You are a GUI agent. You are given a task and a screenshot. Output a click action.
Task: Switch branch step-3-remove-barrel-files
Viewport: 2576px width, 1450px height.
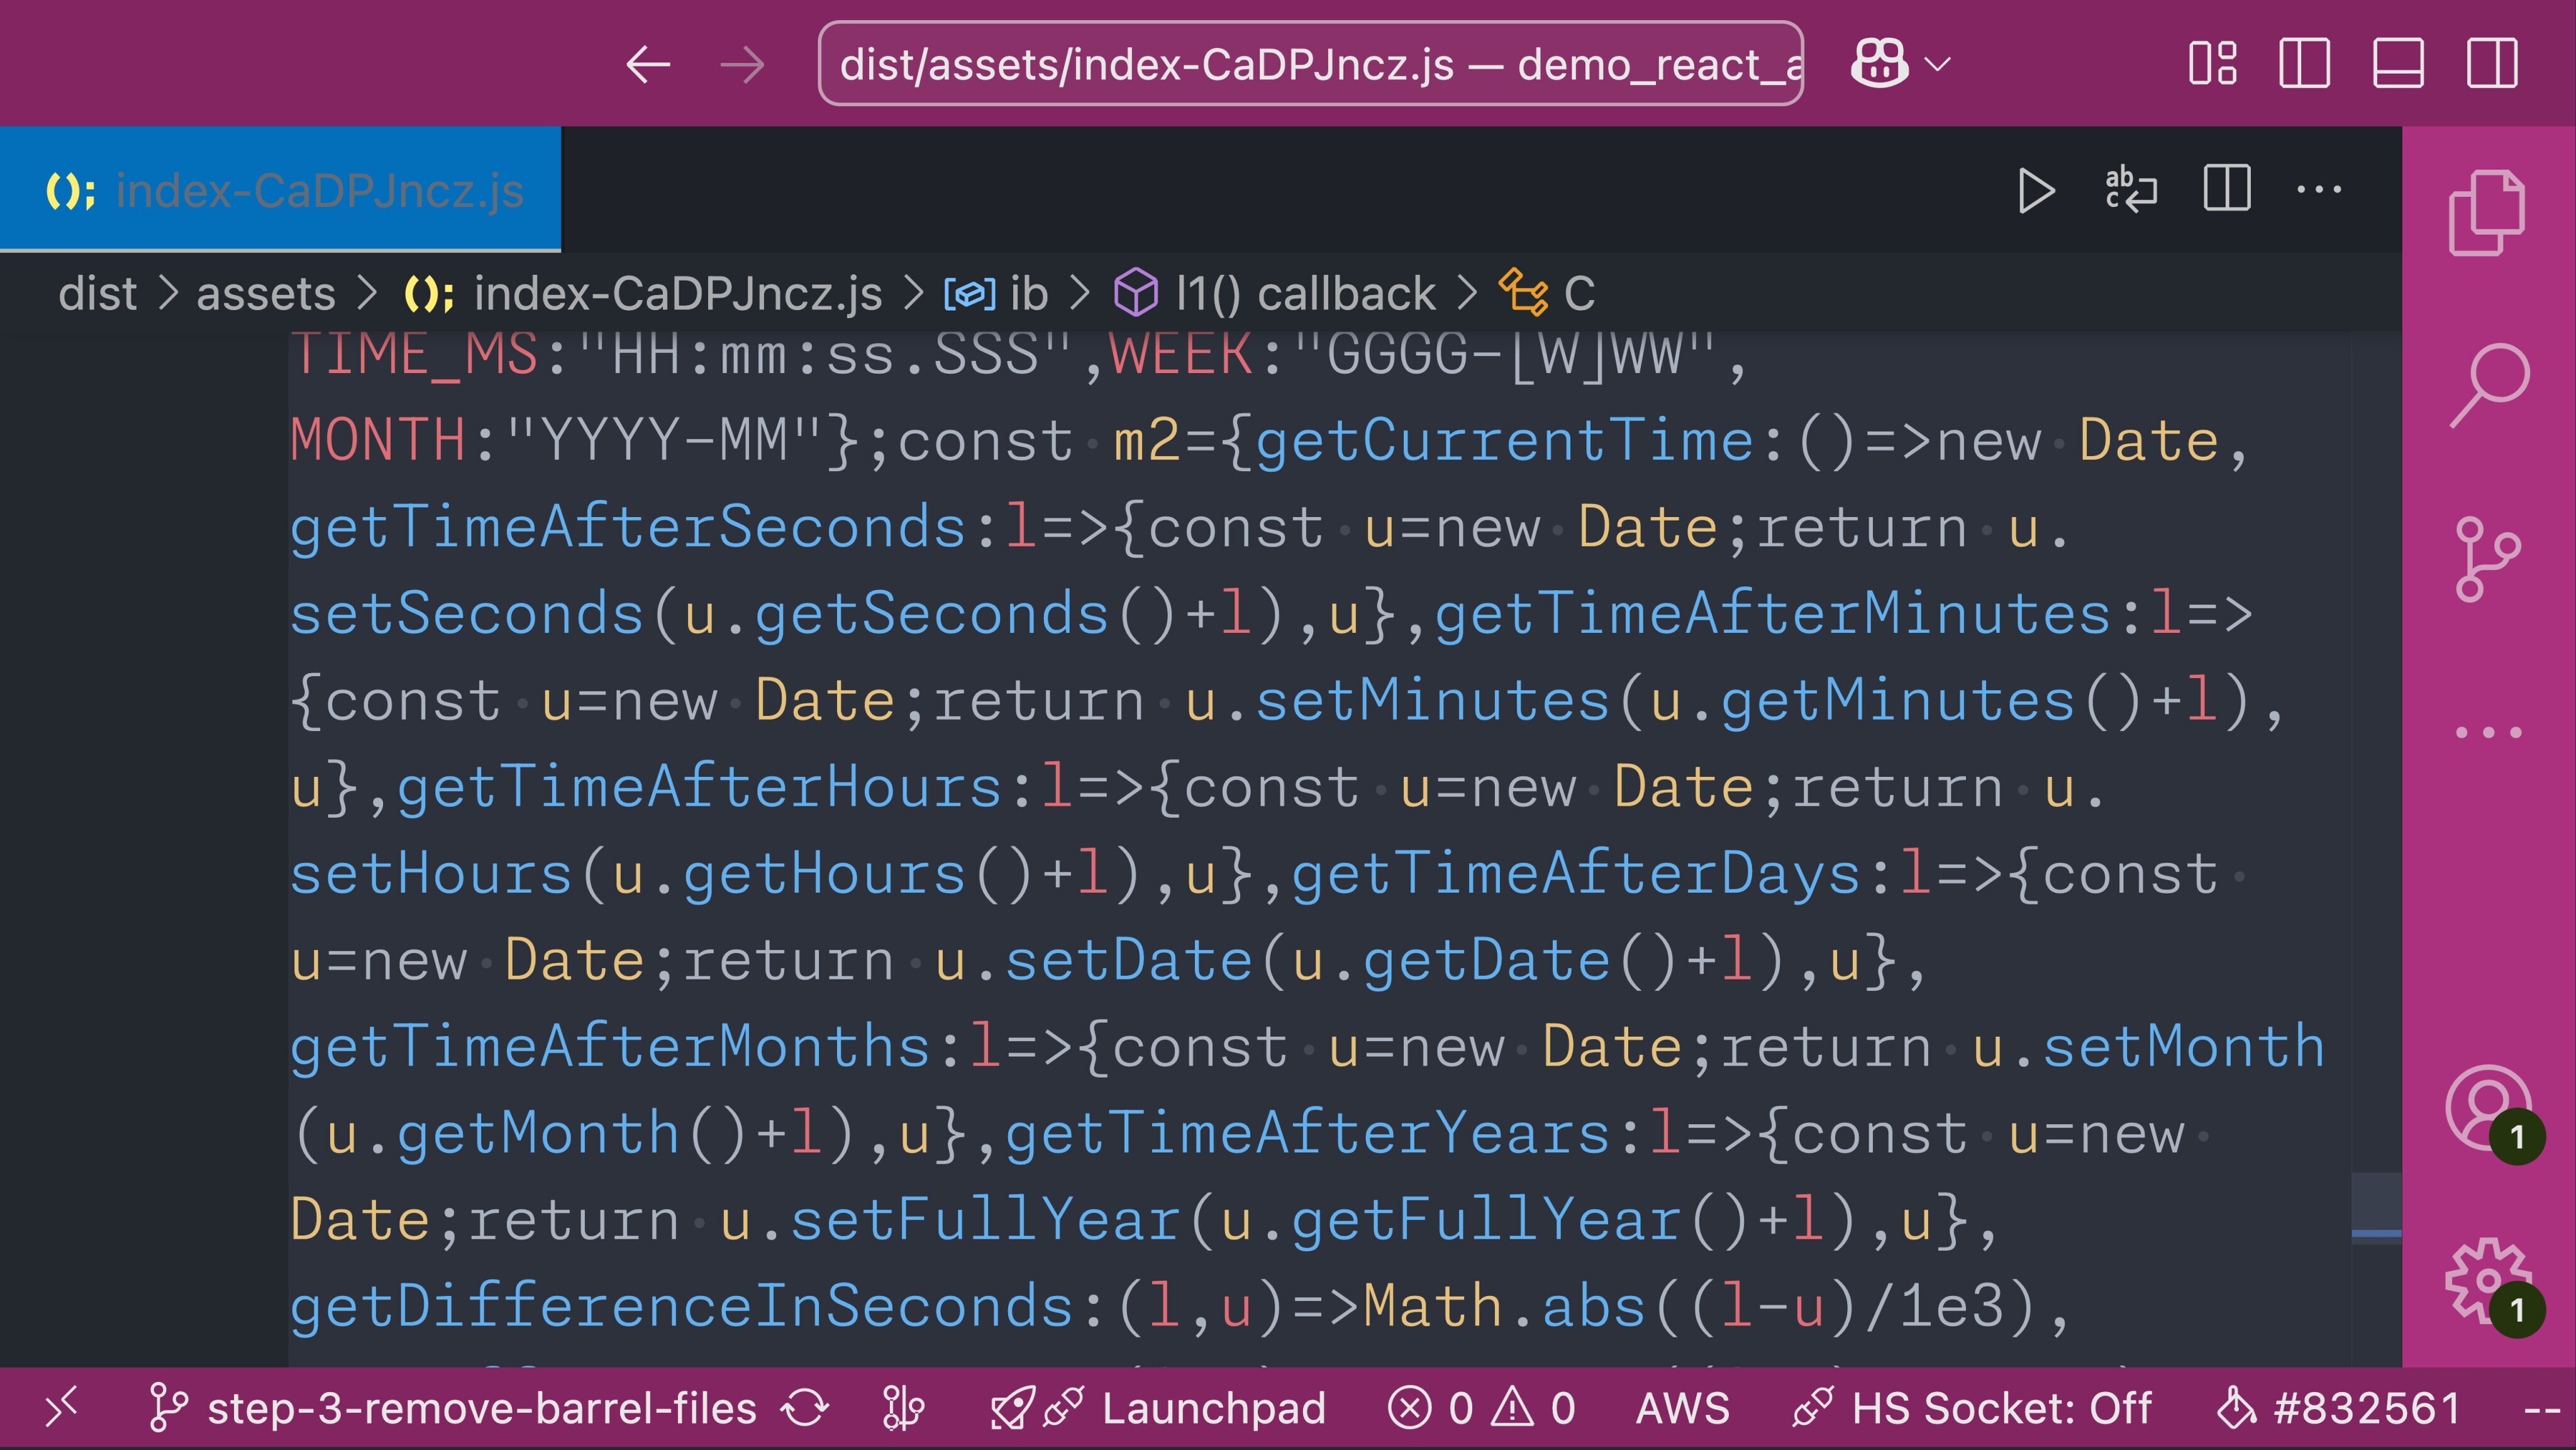tap(452, 1408)
